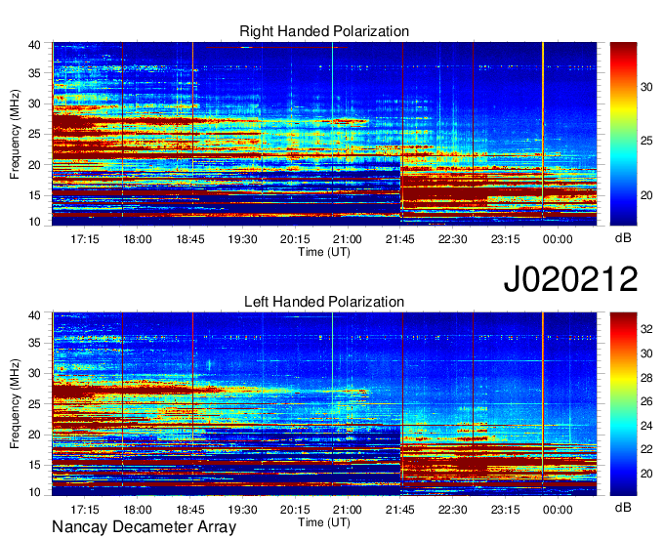Click 18:45 time tick on Left Handed plot

click(x=190, y=510)
